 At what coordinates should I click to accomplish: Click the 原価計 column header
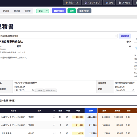point(117,110)
